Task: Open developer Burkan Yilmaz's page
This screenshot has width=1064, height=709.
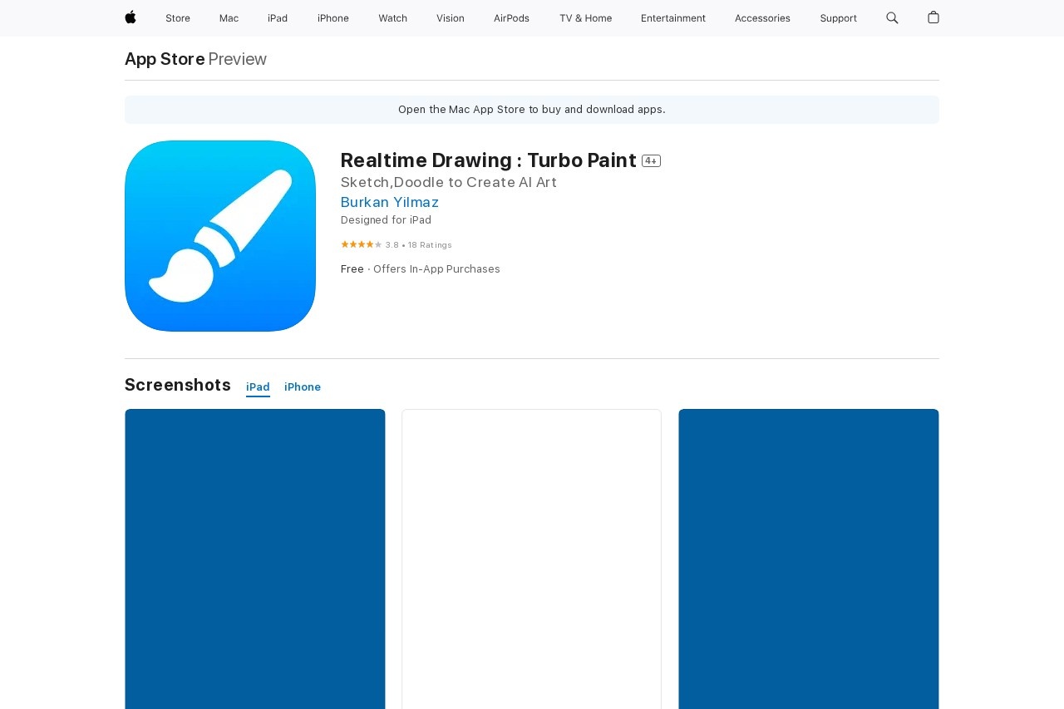Action: (x=390, y=202)
